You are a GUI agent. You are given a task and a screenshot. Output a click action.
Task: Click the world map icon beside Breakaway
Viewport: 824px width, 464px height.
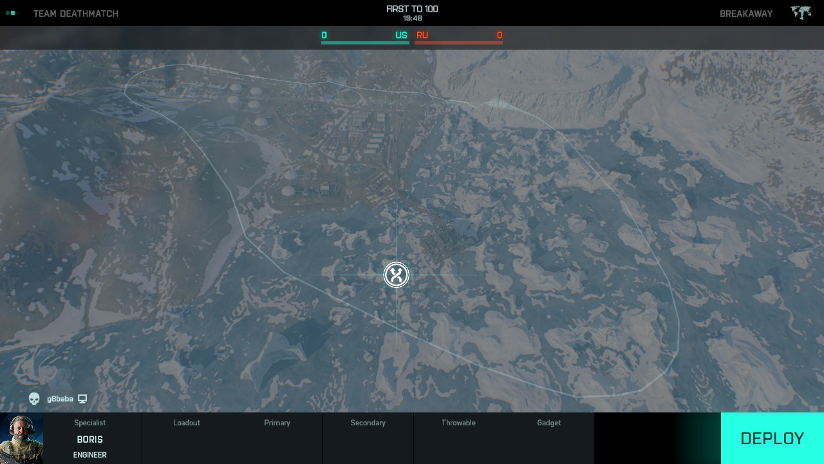801,13
